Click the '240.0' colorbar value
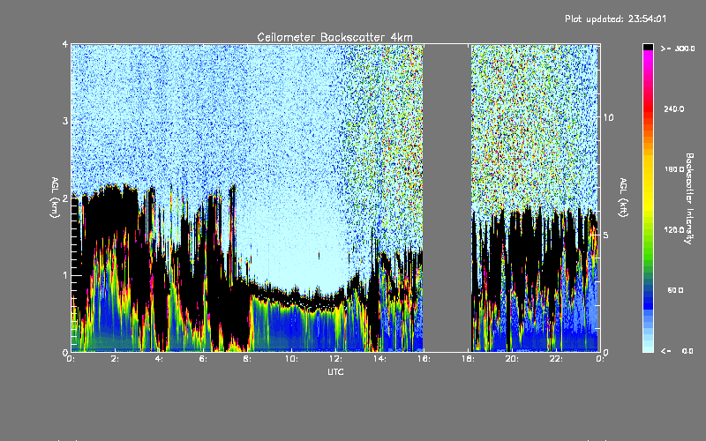Viewport: 706px width, 441px height. click(674, 108)
